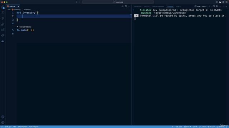
Task: Open the Live Share view icon
Action: pyautogui.click(x=3, y=36)
